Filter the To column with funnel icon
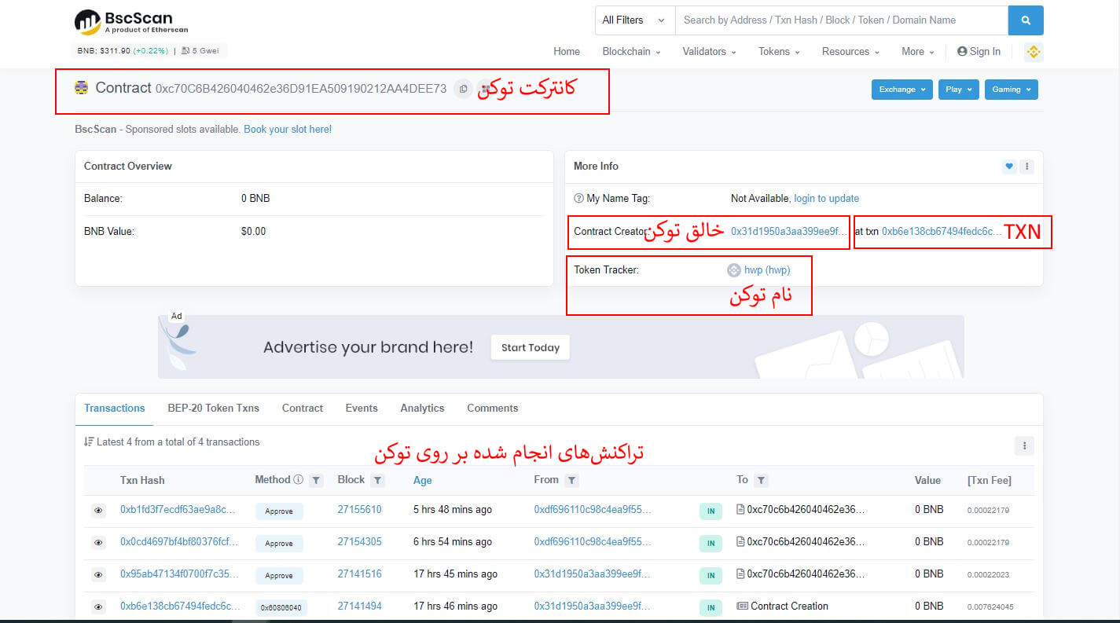Screen dimensions: 1120x623 click(x=761, y=480)
